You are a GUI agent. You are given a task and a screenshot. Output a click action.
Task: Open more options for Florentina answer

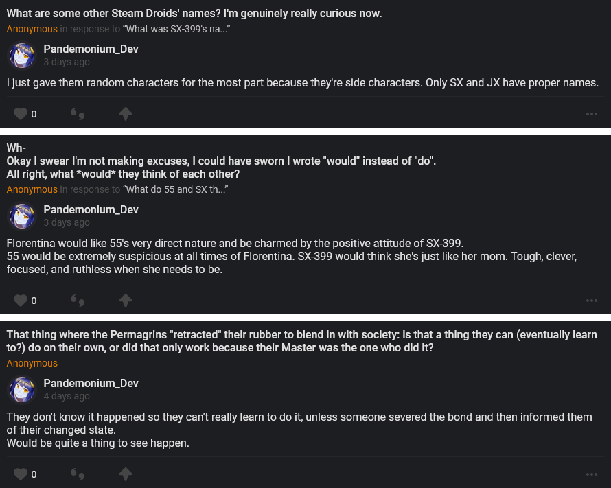tap(592, 301)
